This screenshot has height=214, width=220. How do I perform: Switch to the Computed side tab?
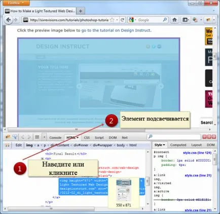click(x=178, y=145)
